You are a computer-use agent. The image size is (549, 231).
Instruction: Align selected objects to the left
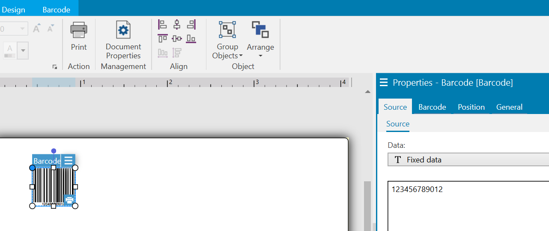tap(163, 24)
